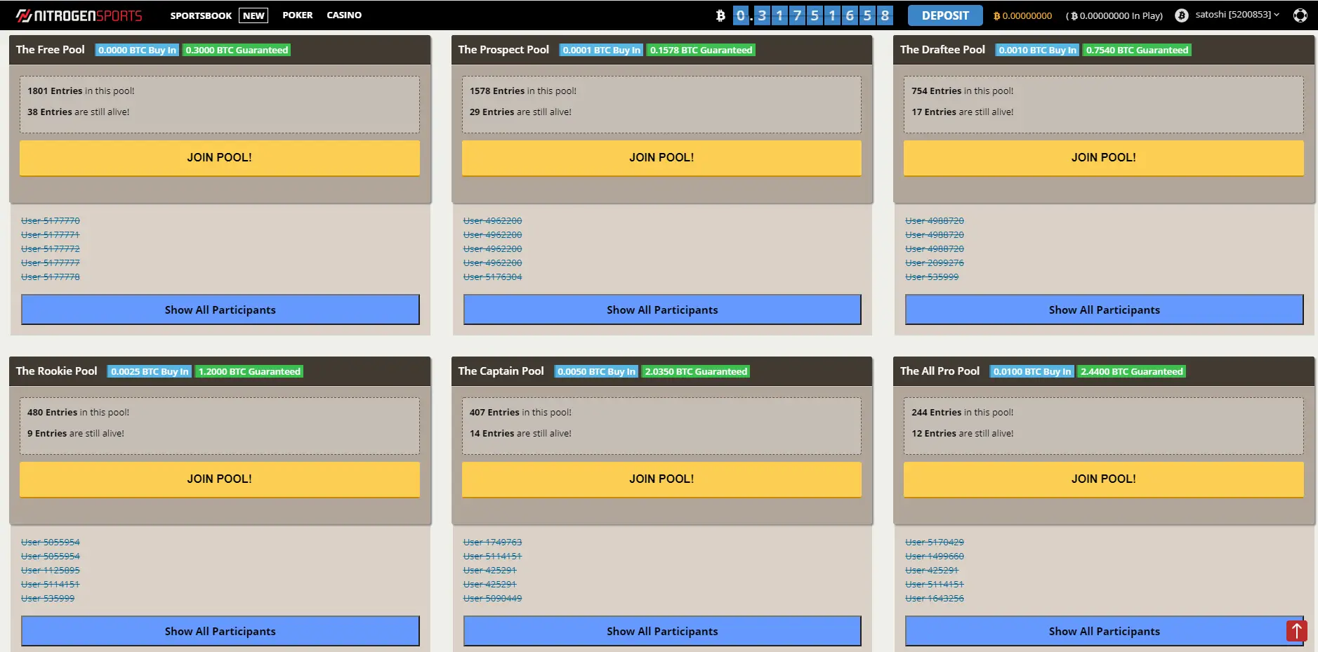Open User 1749763 in Captain Pool list

(492, 542)
